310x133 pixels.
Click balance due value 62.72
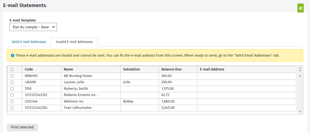point(165,95)
